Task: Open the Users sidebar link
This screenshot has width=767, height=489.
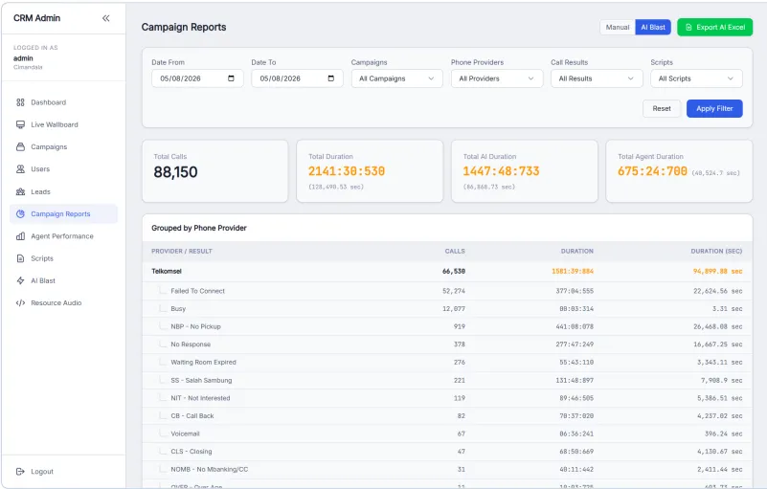Action: pos(63,169)
